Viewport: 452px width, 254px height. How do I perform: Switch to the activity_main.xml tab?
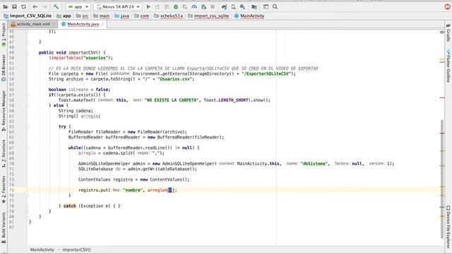(33, 24)
